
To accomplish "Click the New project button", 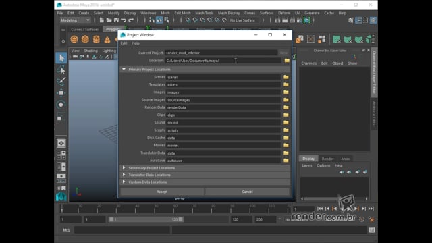I will pyautogui.click(x=283, y=53).
